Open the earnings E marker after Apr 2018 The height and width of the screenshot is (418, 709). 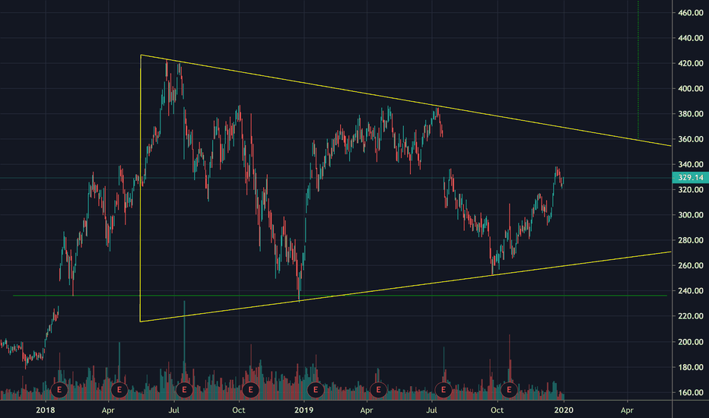[119, 390]
